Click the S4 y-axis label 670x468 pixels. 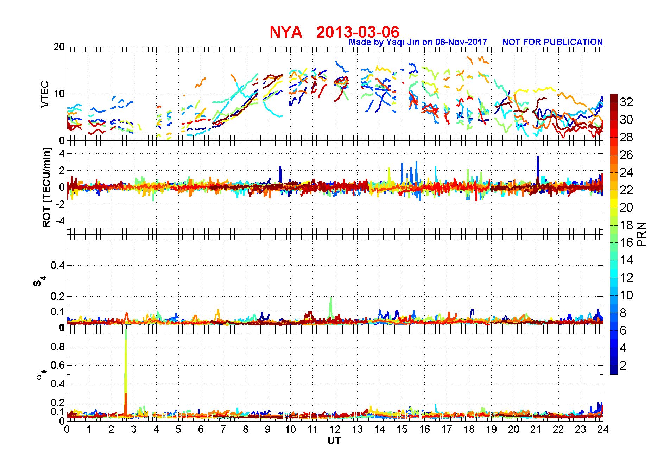tap(39, 282)
